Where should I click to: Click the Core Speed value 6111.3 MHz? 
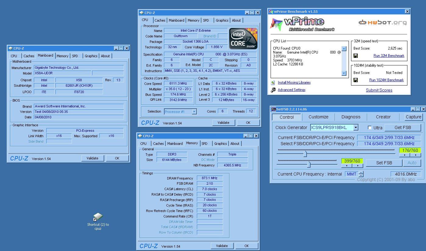[178, 84]
